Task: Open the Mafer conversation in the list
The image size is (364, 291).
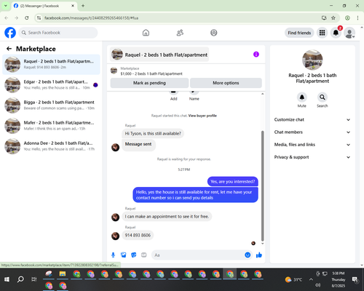Action: [51, 126]
